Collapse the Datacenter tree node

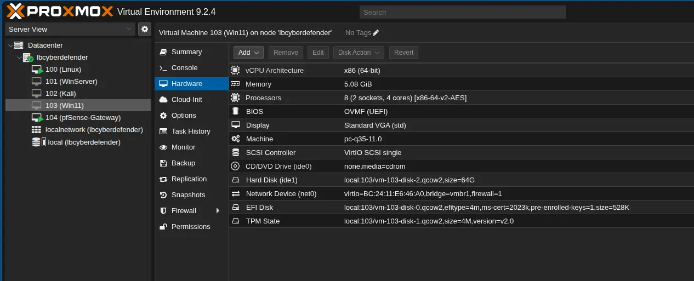click(10, 45)
